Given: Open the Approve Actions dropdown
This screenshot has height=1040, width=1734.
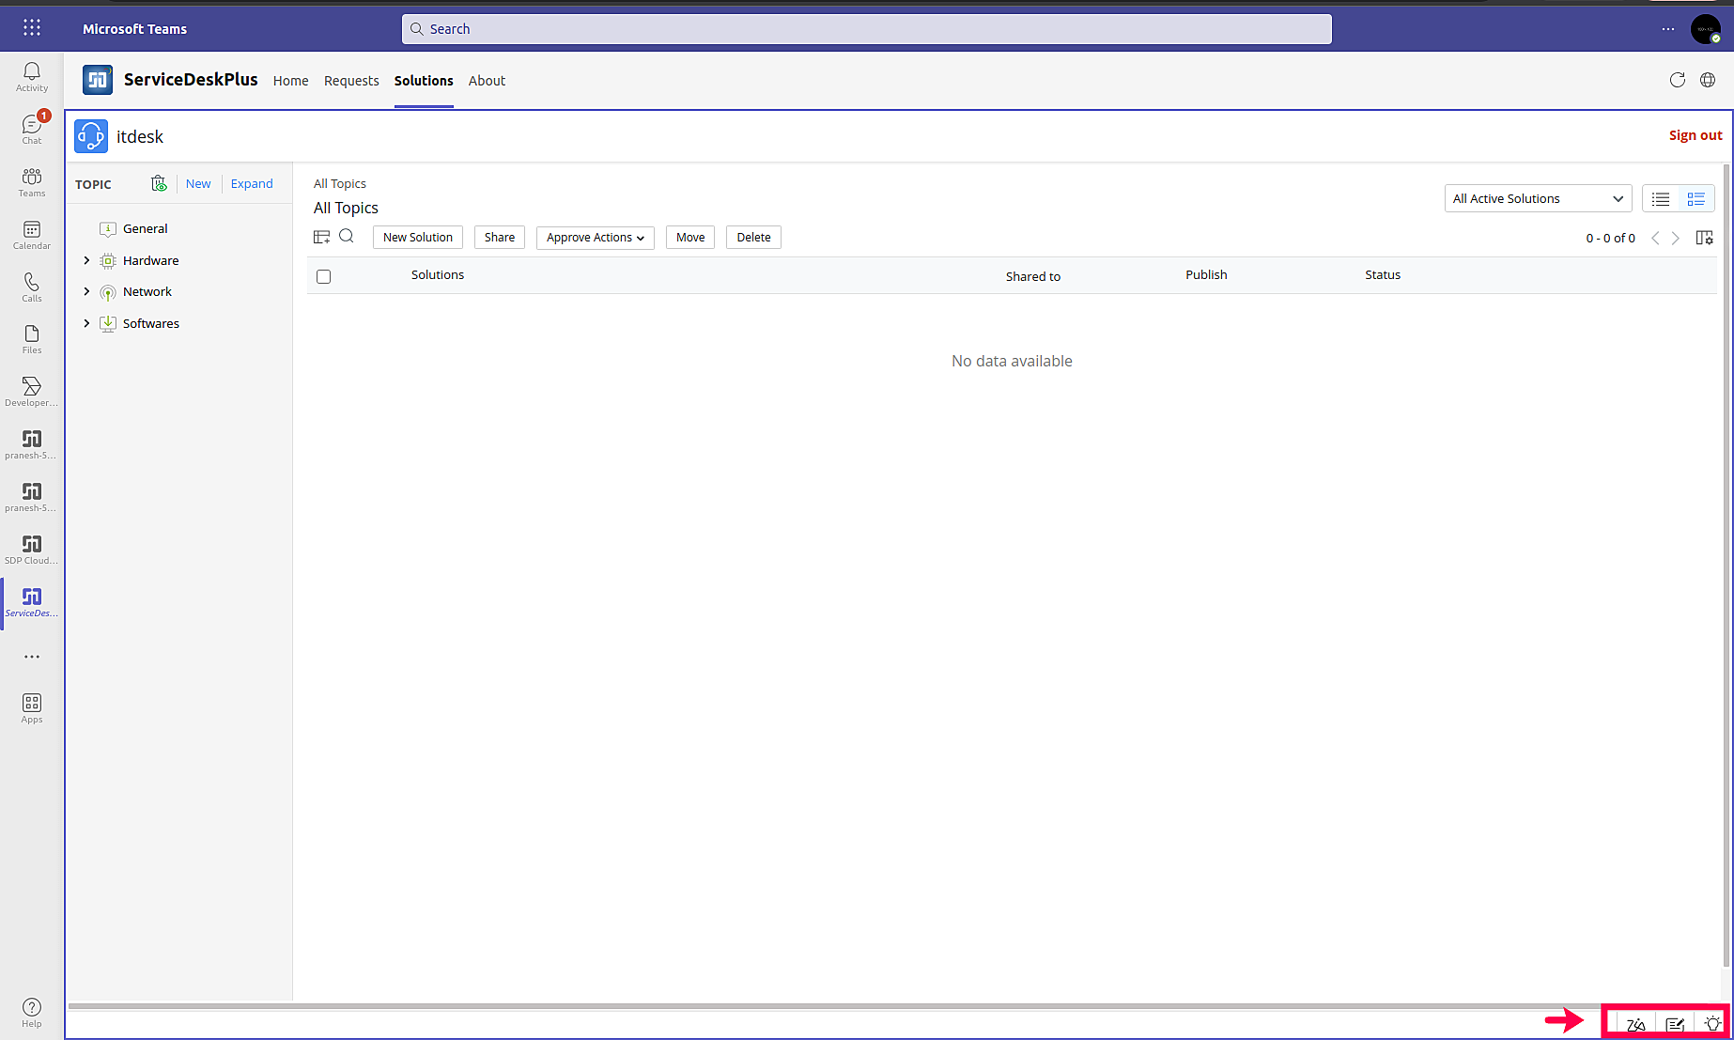Looking at the screenshot, I should coord(594,237).
